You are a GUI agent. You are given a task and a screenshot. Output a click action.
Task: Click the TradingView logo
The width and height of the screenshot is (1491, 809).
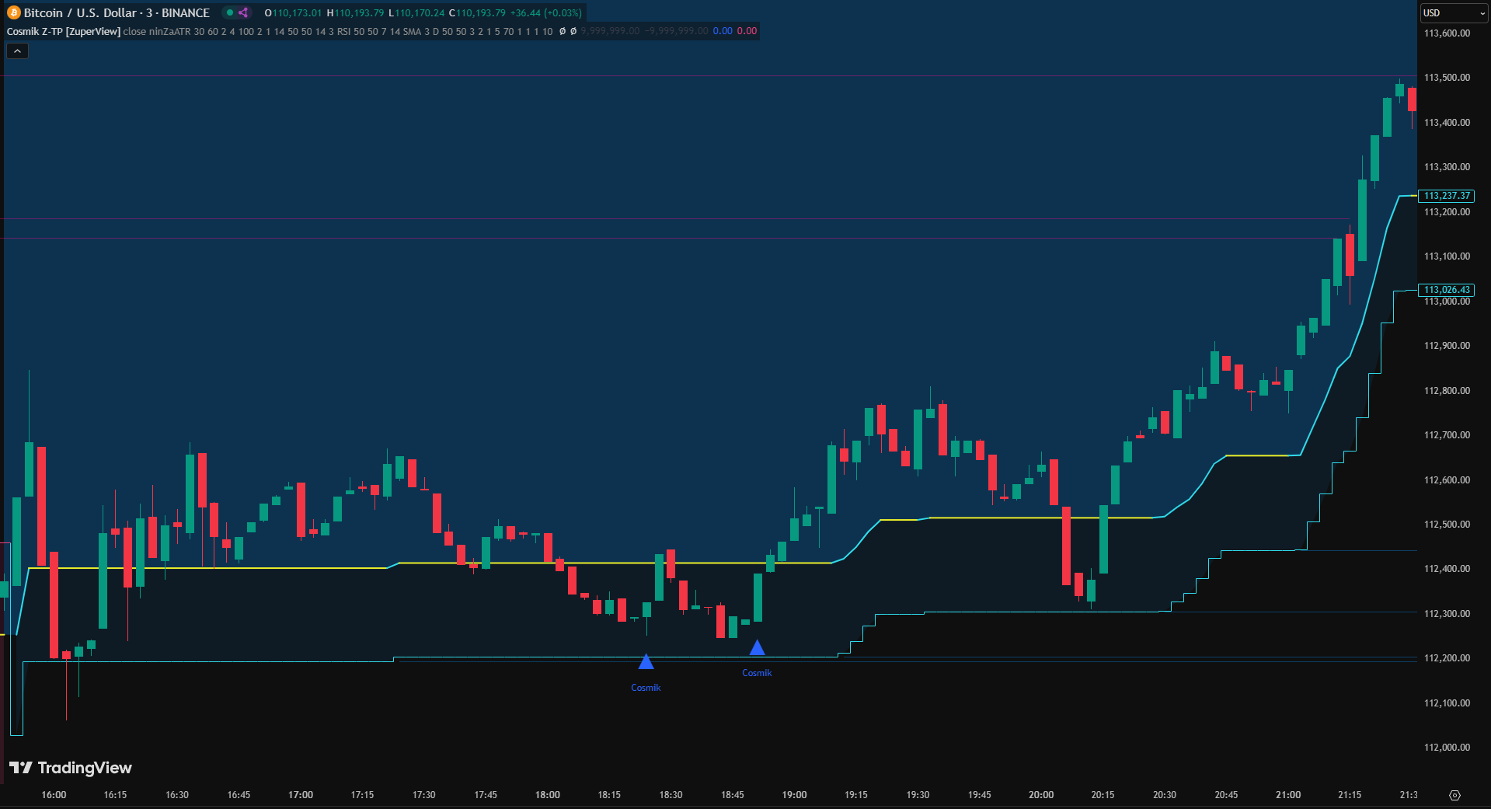pyautogui.click(x=70, y=768)
